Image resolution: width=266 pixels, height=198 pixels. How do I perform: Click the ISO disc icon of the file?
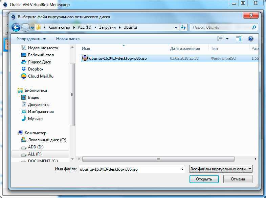[x=85, y=58]
